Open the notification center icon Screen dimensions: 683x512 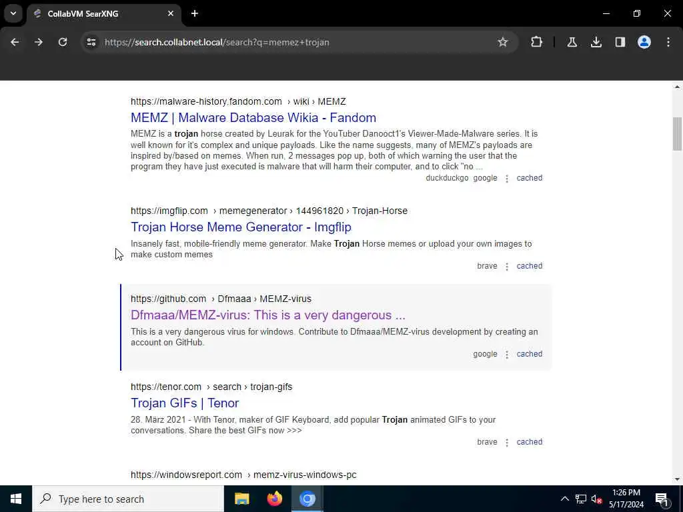point(662,499)
